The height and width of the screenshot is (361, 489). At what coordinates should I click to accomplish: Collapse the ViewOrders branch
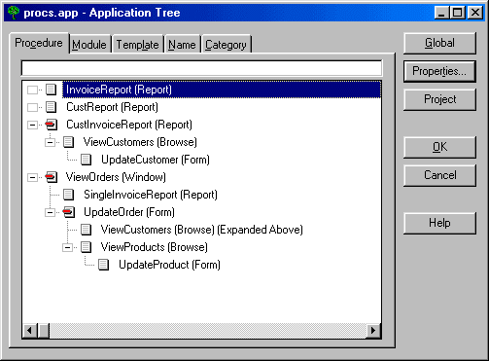point(32,177)
